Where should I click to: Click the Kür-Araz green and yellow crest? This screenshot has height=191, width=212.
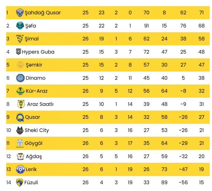coord(20,91)
